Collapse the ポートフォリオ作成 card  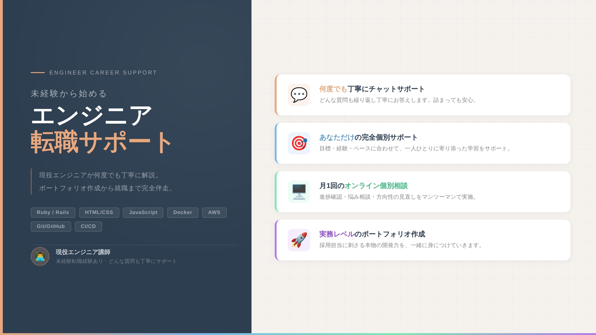pyautogui.click(x=423, y=240)
